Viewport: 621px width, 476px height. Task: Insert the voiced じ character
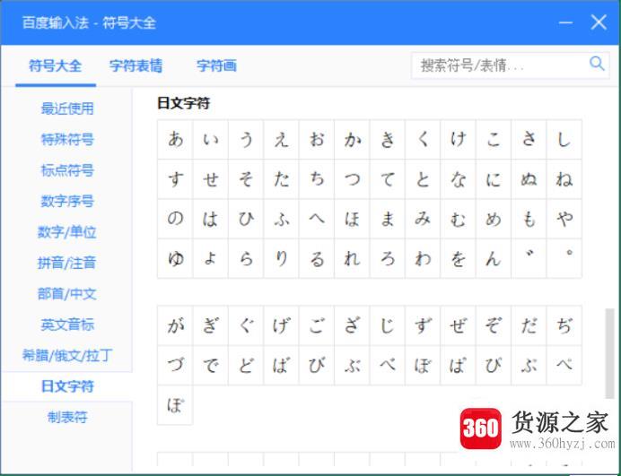point(388,325)
